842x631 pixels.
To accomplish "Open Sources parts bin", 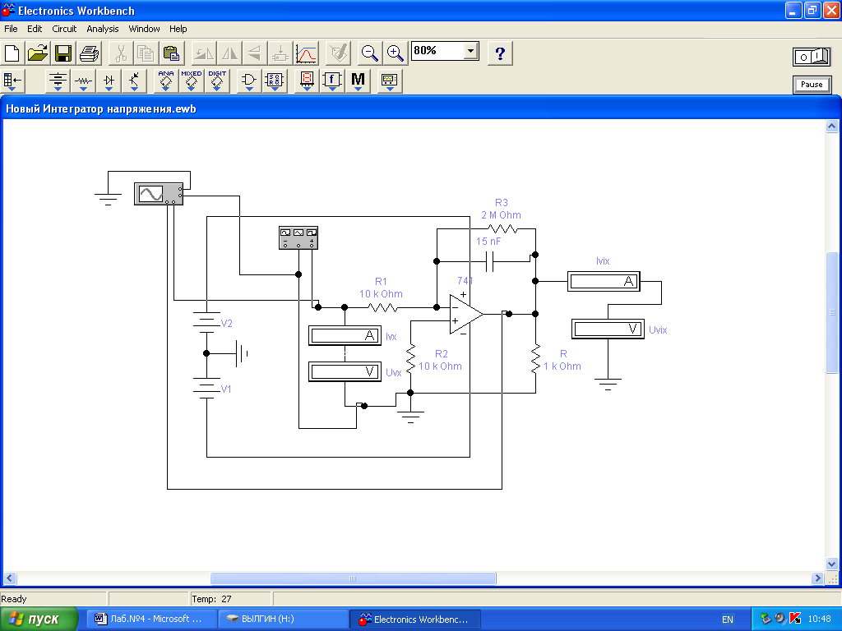I will [x=58, y=81].
